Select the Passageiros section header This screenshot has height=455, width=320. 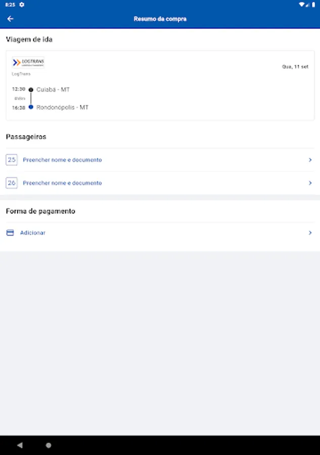tap(24, 136)
